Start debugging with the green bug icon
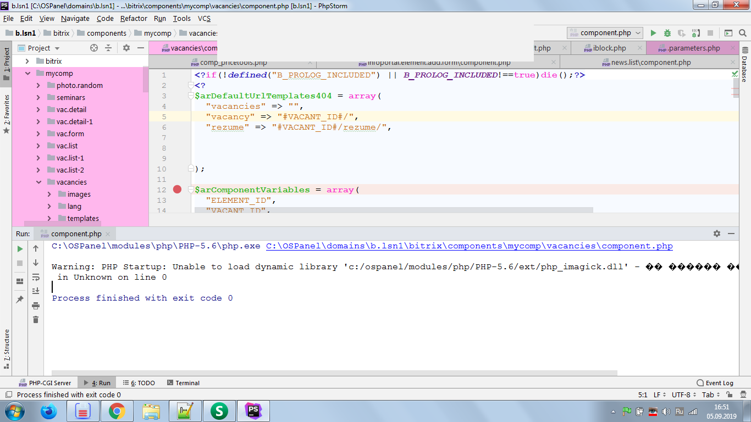Screen dimensions: 751x422 point(667,33)
